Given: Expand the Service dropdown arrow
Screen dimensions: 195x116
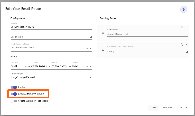Looking at the screenshot, I should point(70,67).
